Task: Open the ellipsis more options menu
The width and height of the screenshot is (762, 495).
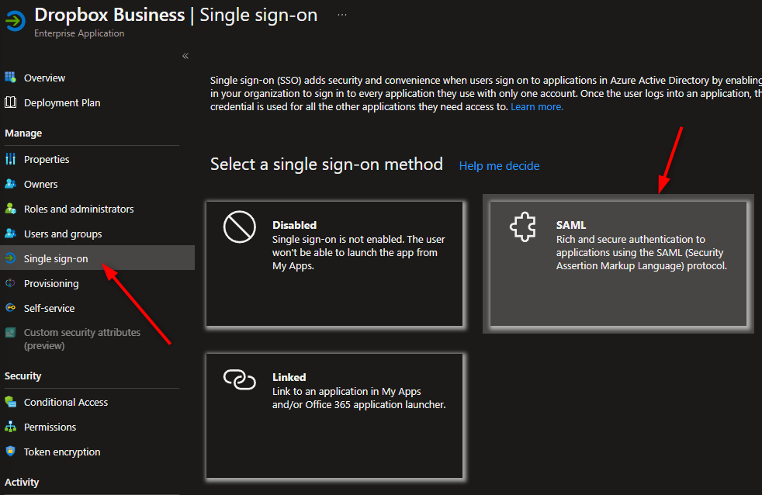Action: tap(343, 15)
